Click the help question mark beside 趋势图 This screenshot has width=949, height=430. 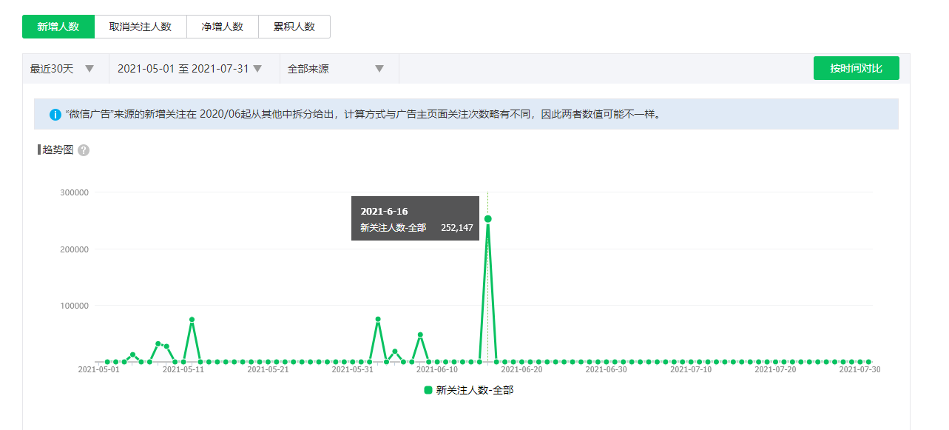click(x=84, y=150)
